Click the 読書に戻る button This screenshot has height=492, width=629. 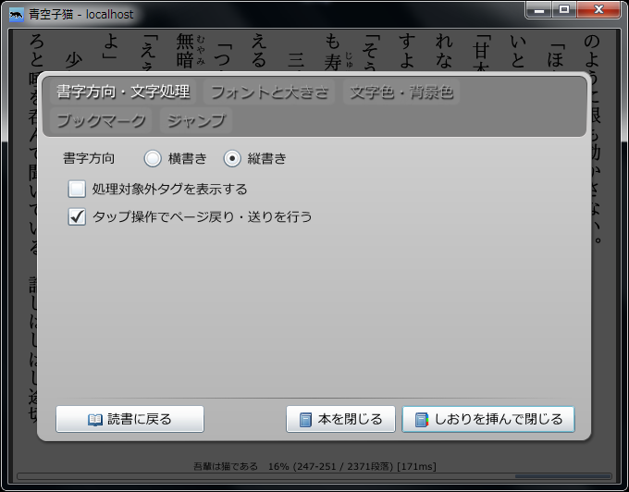pos(130,419)
